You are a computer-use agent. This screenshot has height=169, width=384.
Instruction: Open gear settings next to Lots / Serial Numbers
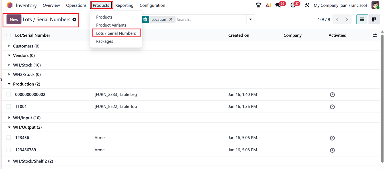coord(74,19)
